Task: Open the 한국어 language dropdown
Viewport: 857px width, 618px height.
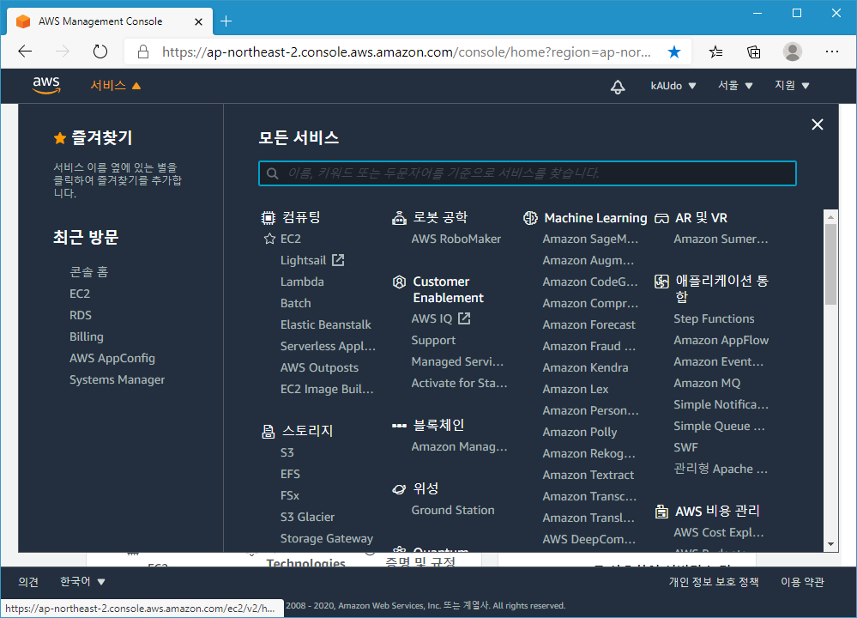Action: pos(82,581)
